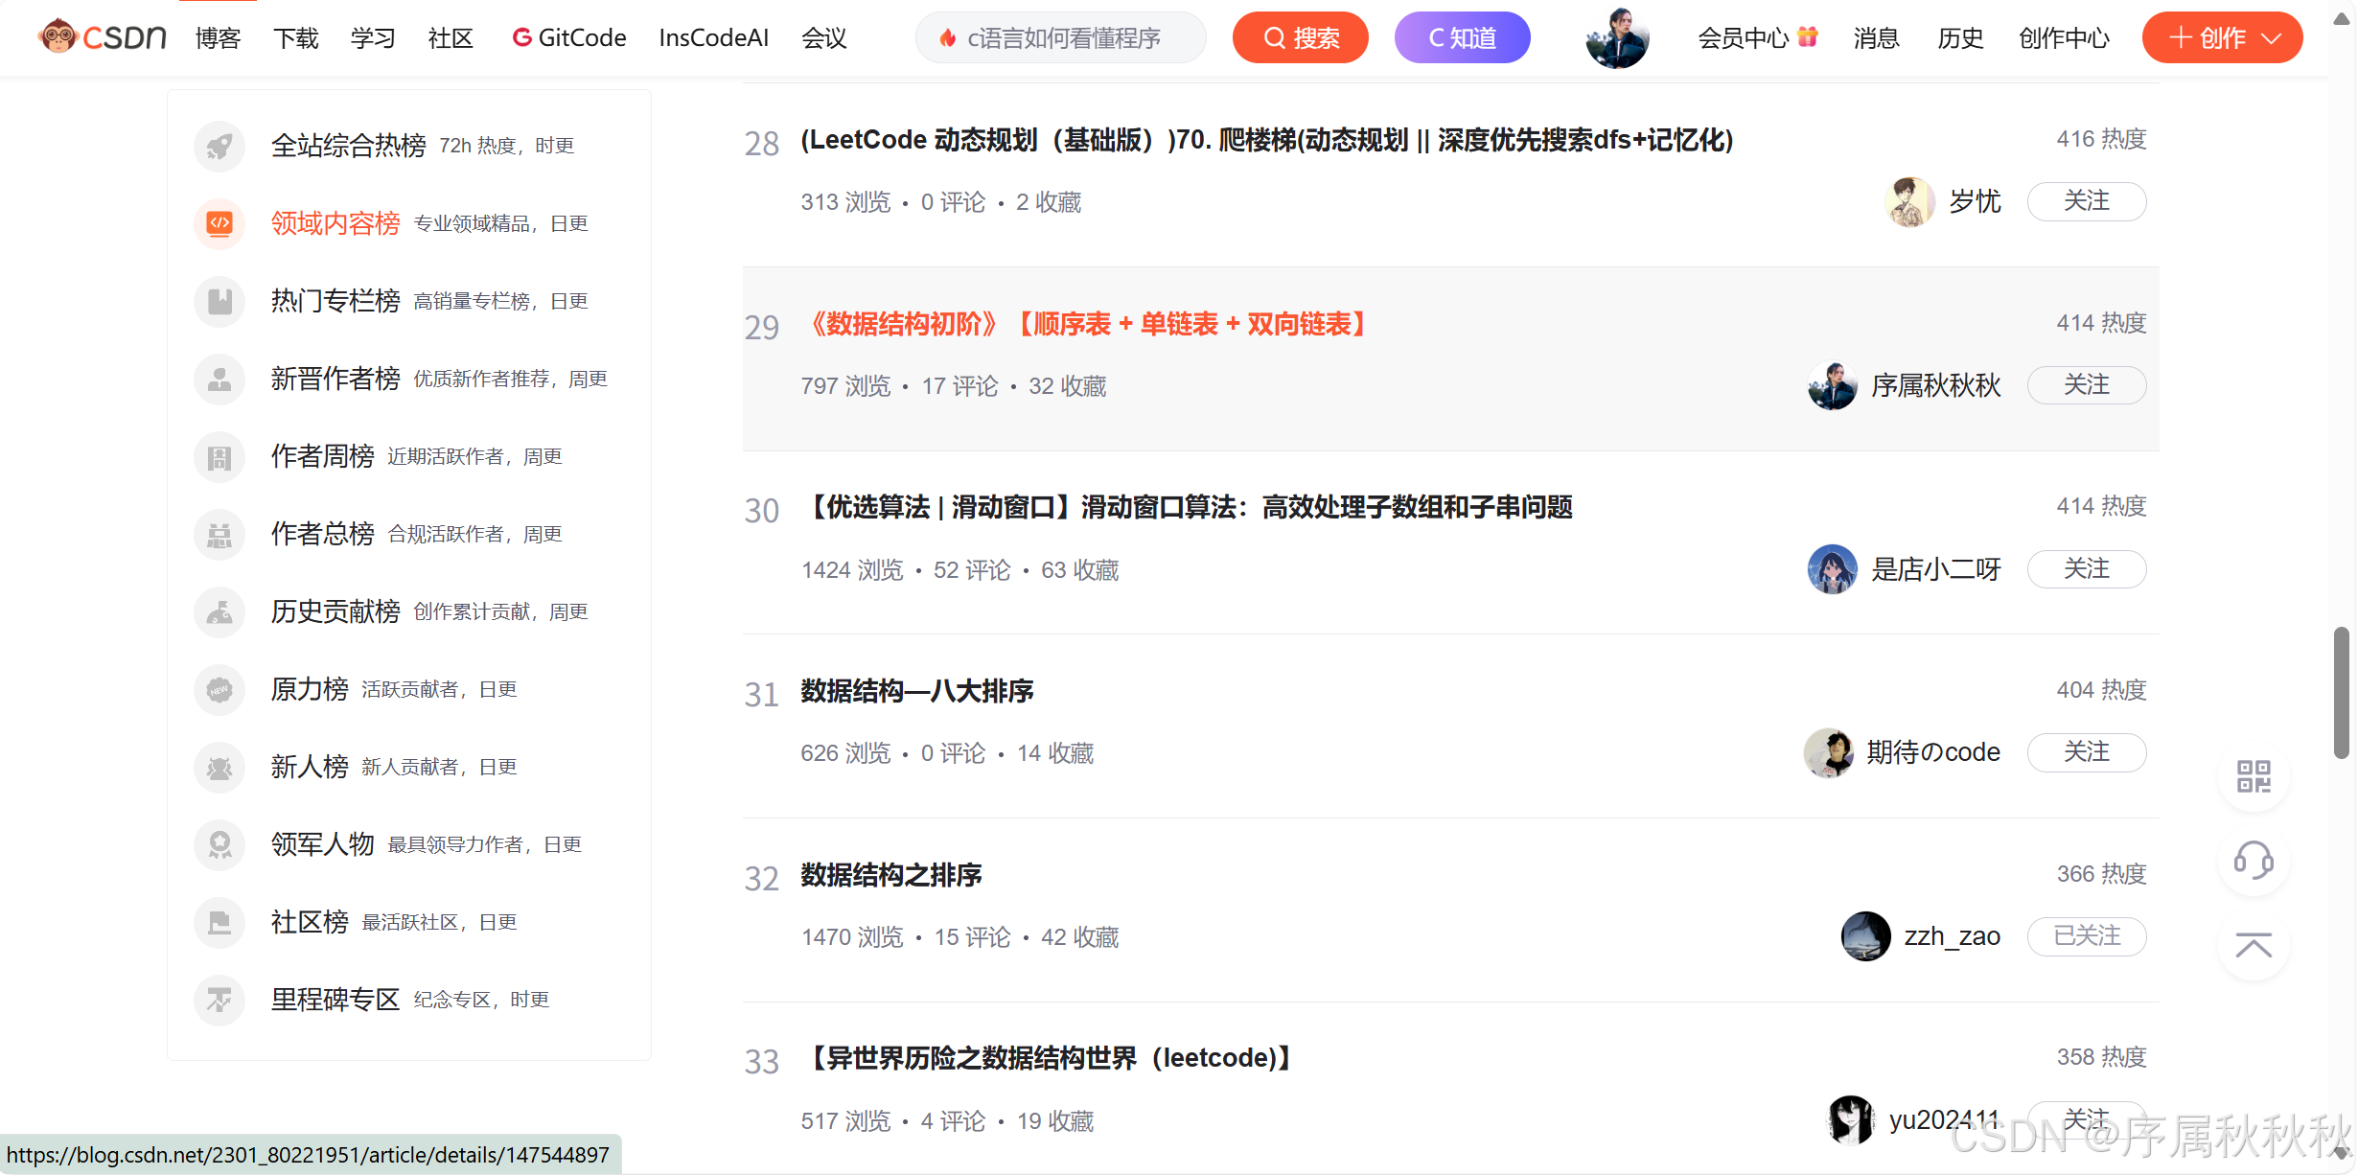Go to 博客 in top navigation
The image size is (2358, 1175).
[x=218, y=38]
